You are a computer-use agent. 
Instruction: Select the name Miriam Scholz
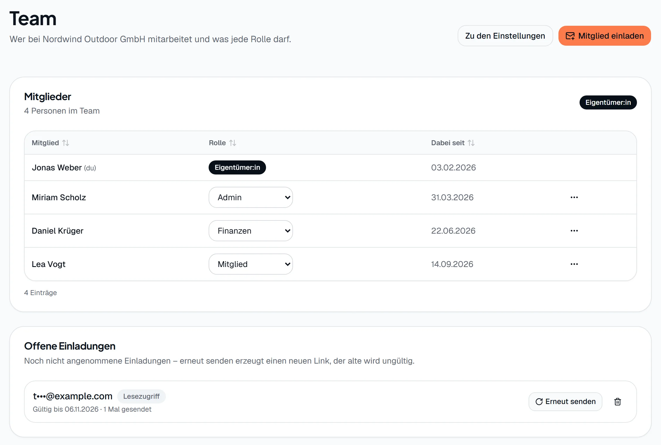(59, 198)
